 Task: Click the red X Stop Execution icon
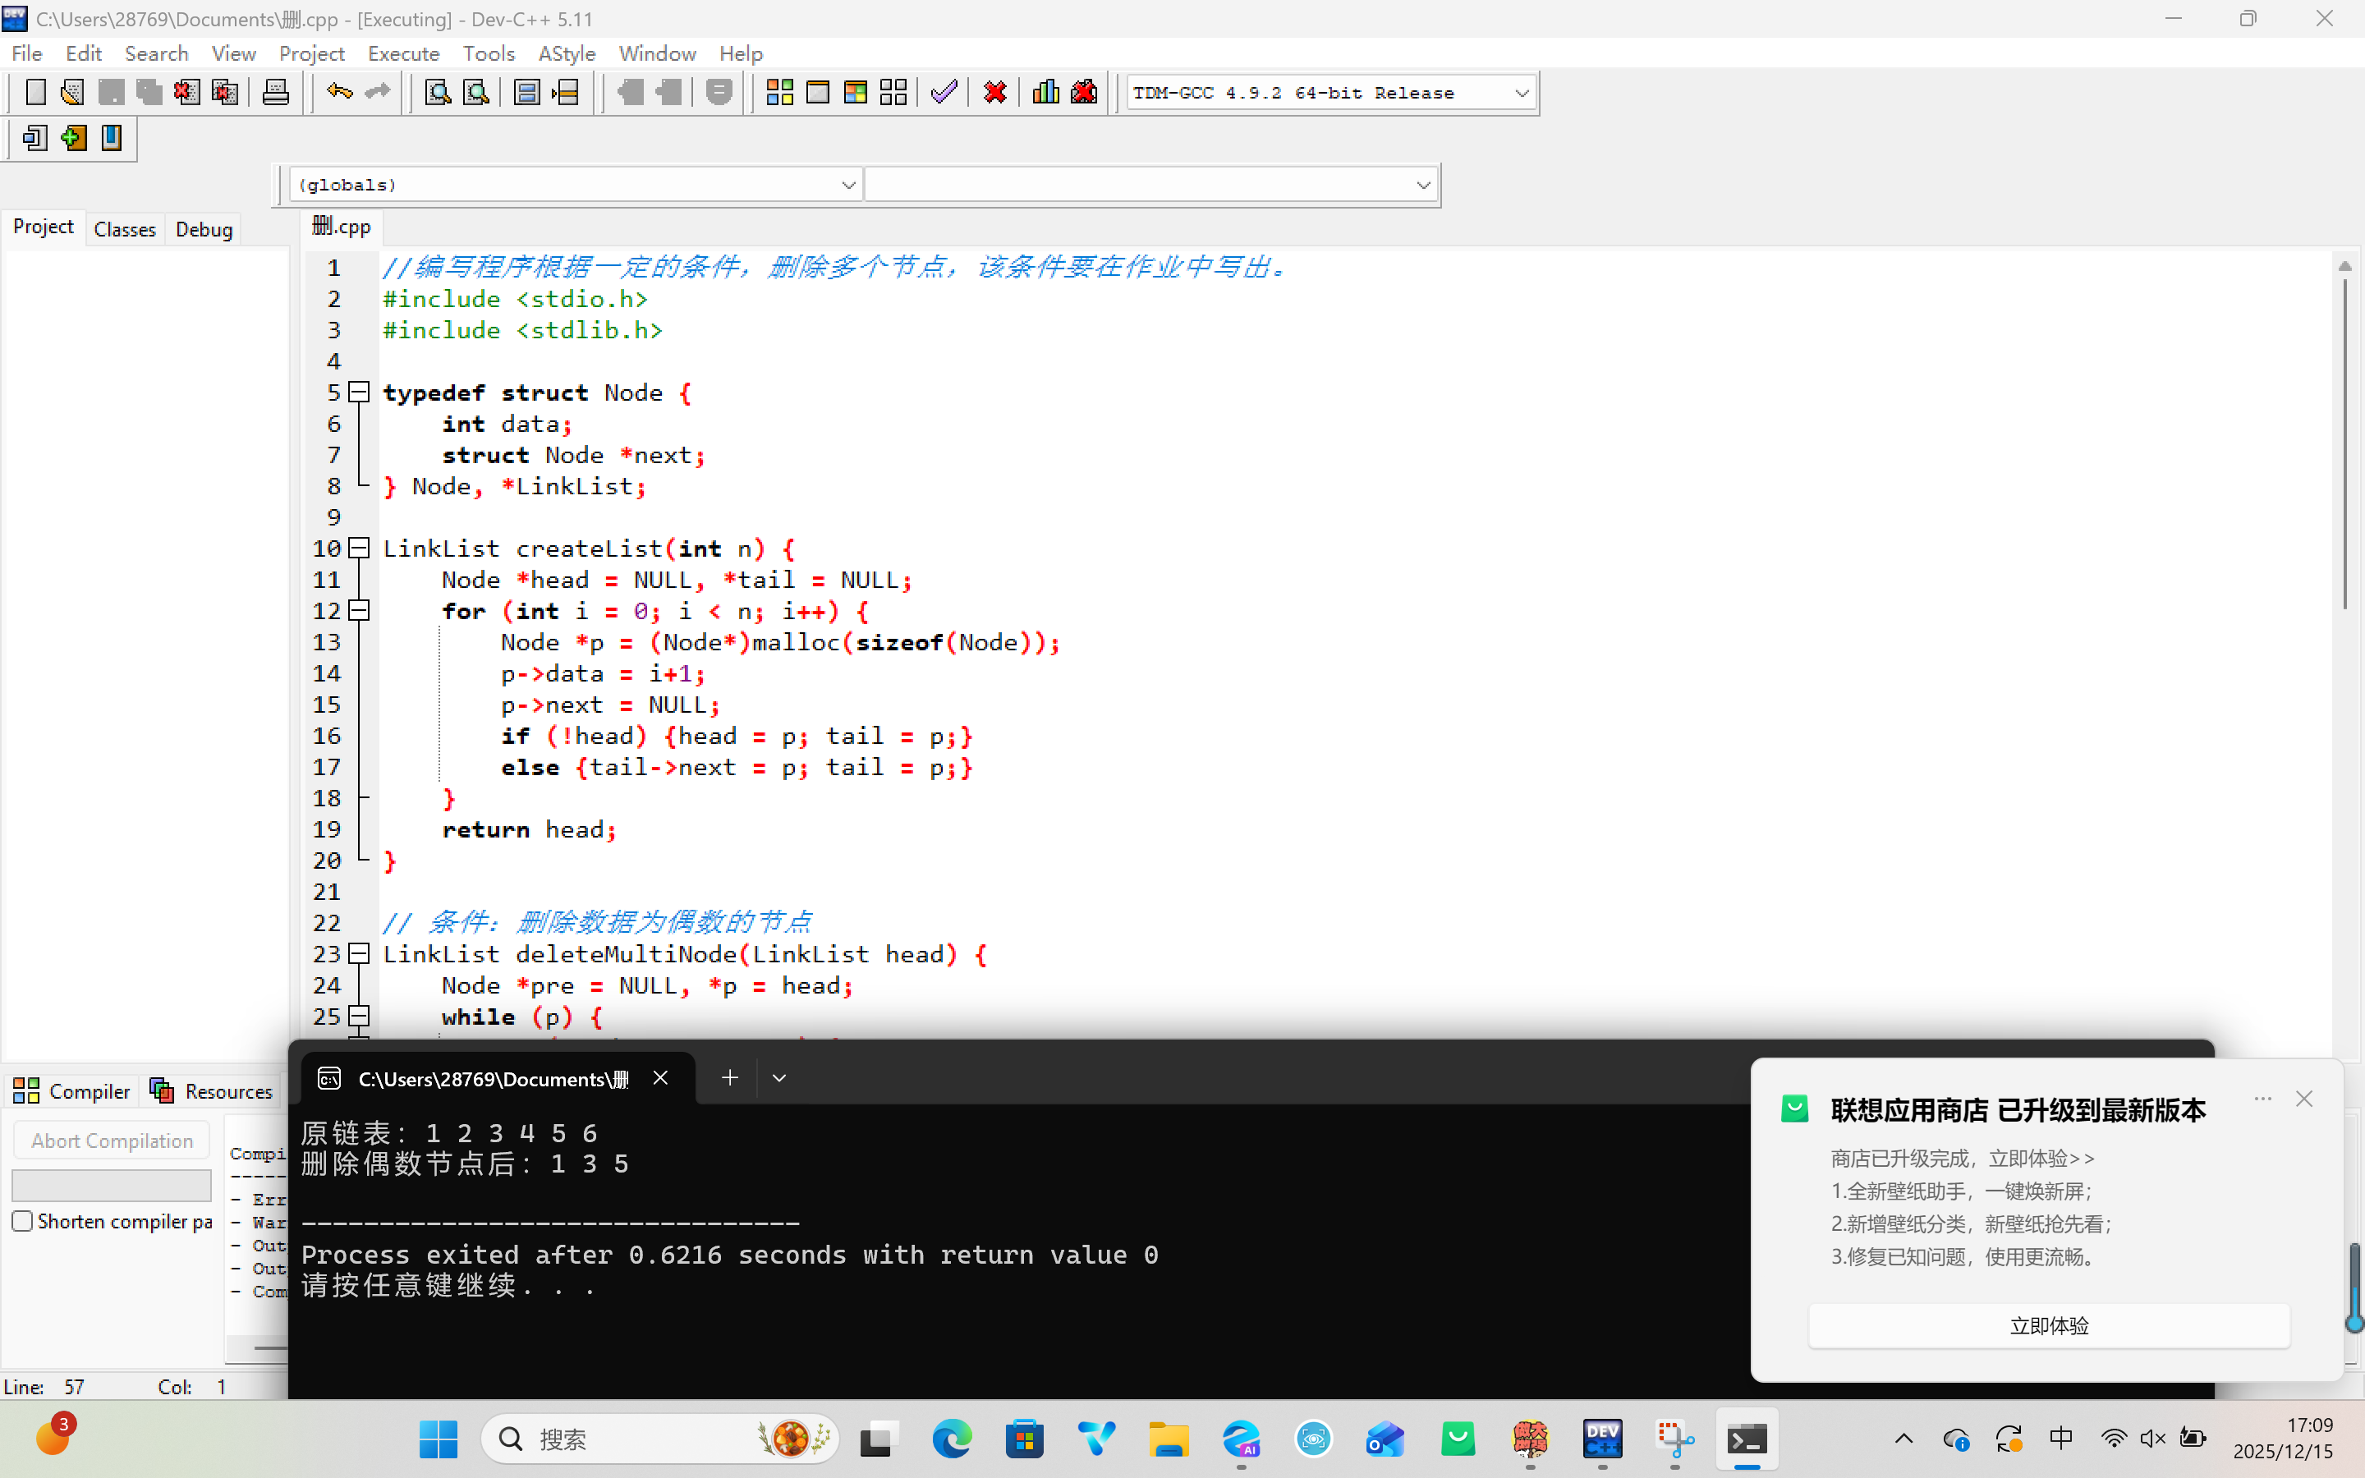click(x=995, y=93)
